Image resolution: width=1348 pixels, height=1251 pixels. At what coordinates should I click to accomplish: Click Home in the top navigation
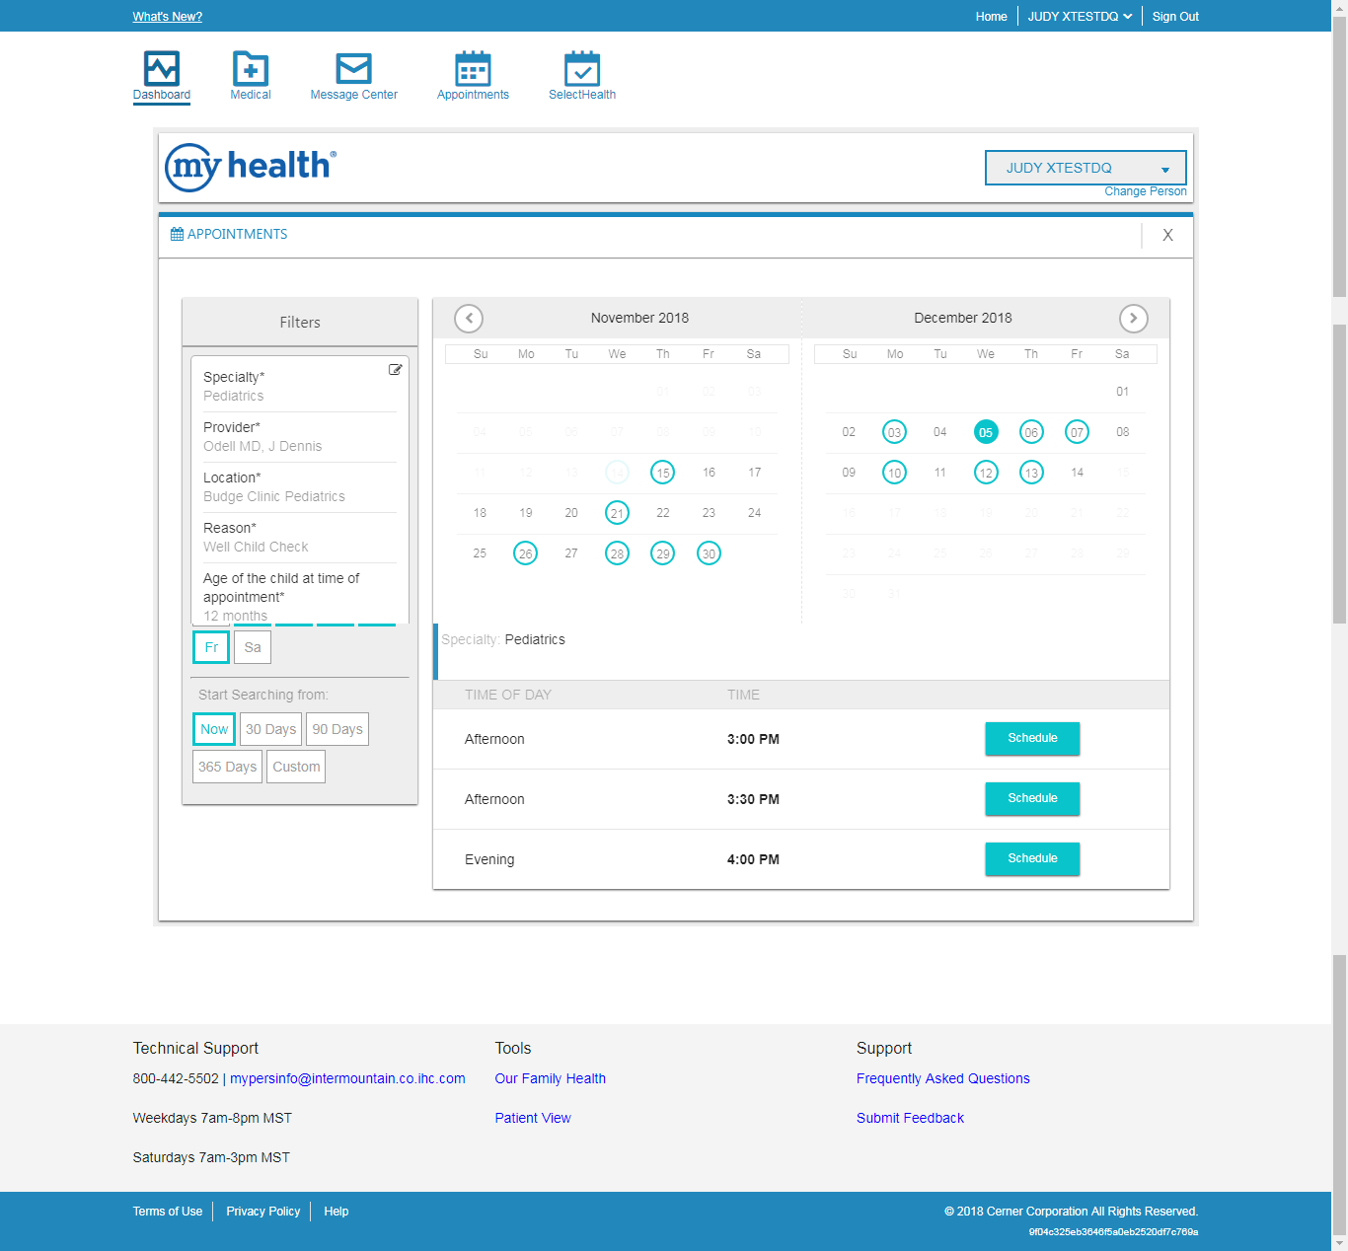[991, 17]
